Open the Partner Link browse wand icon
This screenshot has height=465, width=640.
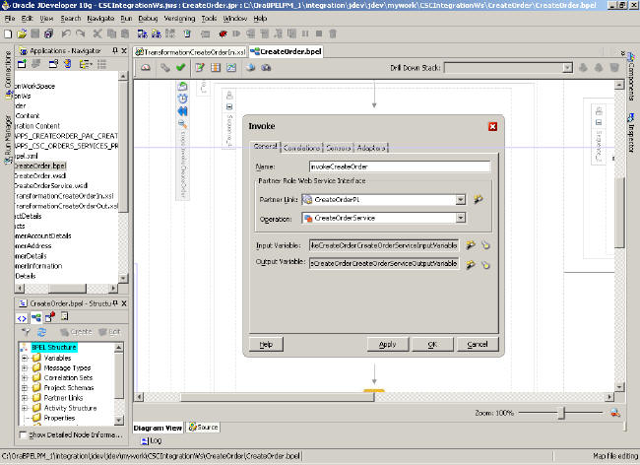(478, 199)
